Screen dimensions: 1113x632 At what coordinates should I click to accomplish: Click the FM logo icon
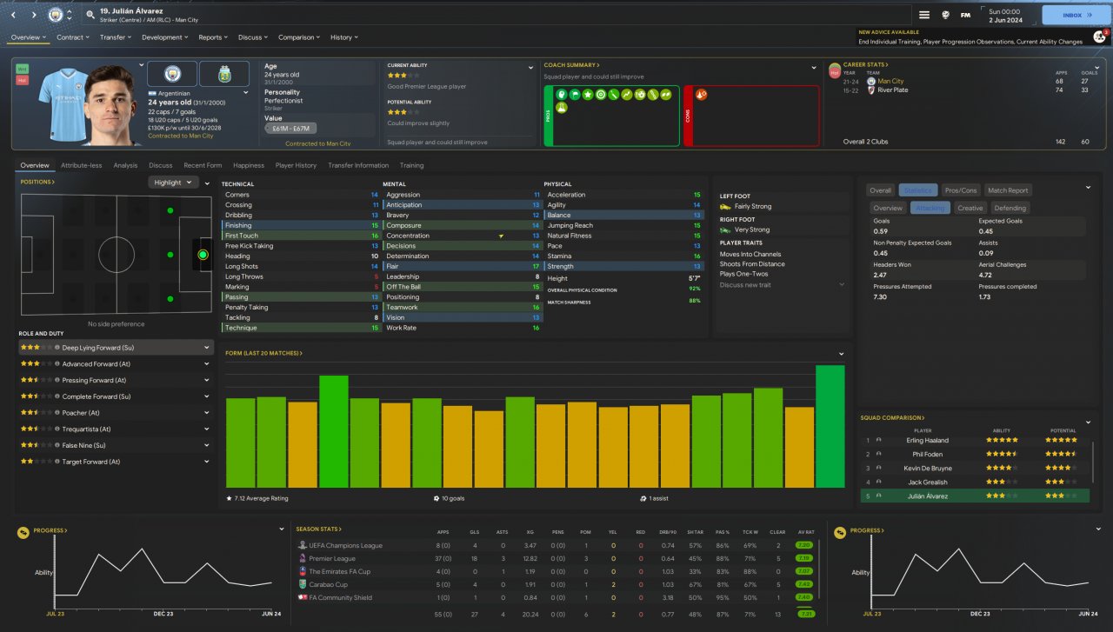[x=965, y=15]
